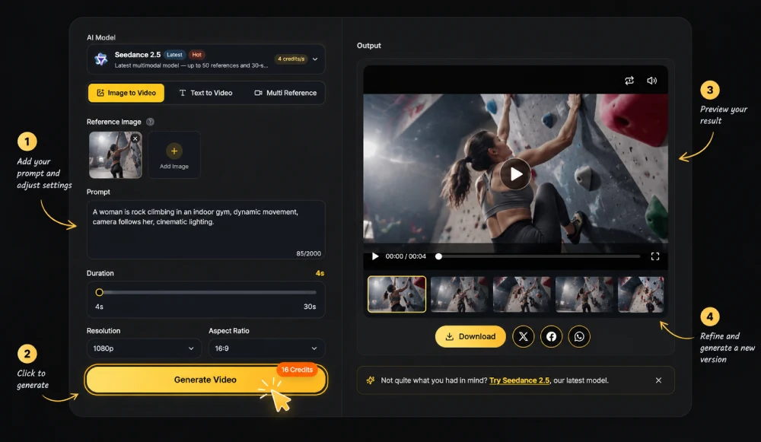Play the video with the center play button

515,173
